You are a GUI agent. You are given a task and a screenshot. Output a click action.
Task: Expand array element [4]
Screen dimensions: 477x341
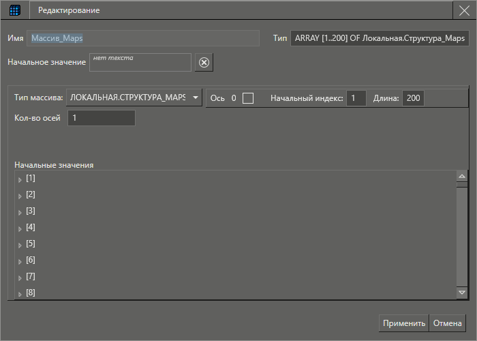20,228
